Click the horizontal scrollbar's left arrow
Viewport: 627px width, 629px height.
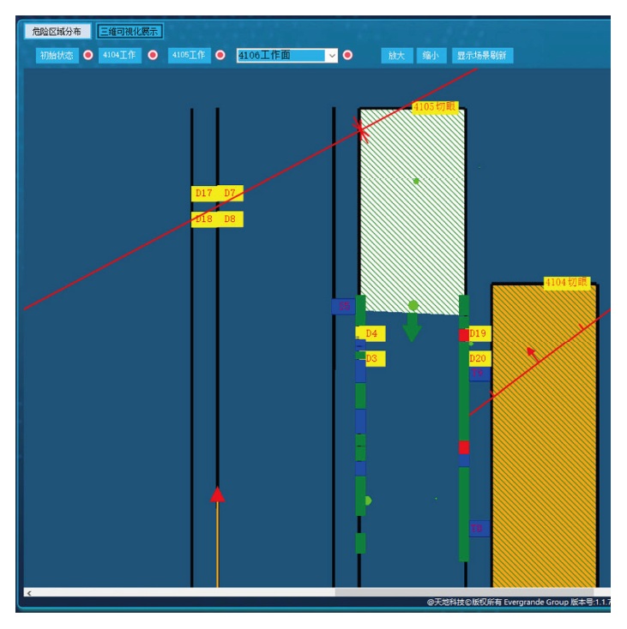[x=29, y=592]
